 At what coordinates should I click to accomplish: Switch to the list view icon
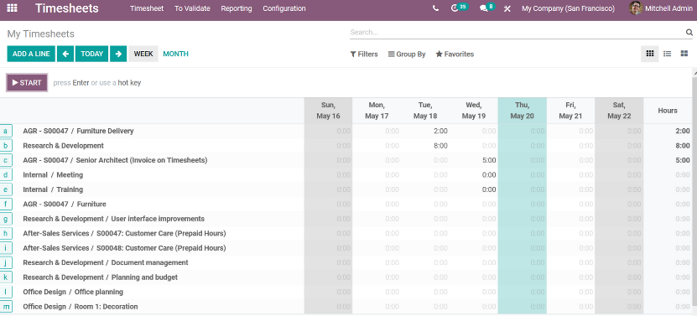click(667, 54)
